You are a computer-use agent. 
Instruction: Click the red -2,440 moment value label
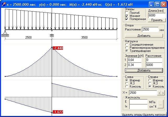(58, 48)
